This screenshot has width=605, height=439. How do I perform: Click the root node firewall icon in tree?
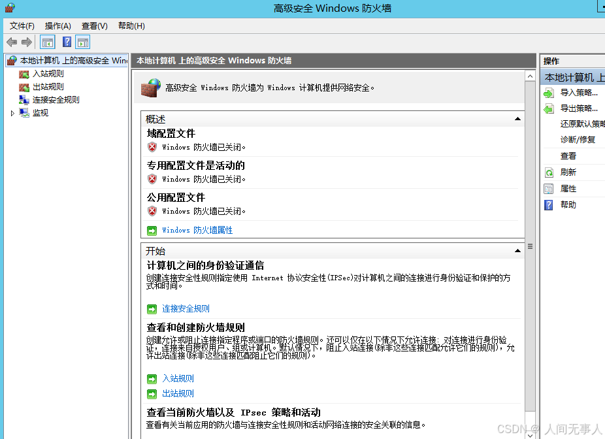pos(12,61)
